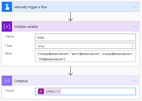The width and height of the screenshot is (142, 101).
Task: Click the manual trigger hand icon
Action: pyautogui.click(x=7, y=7)
